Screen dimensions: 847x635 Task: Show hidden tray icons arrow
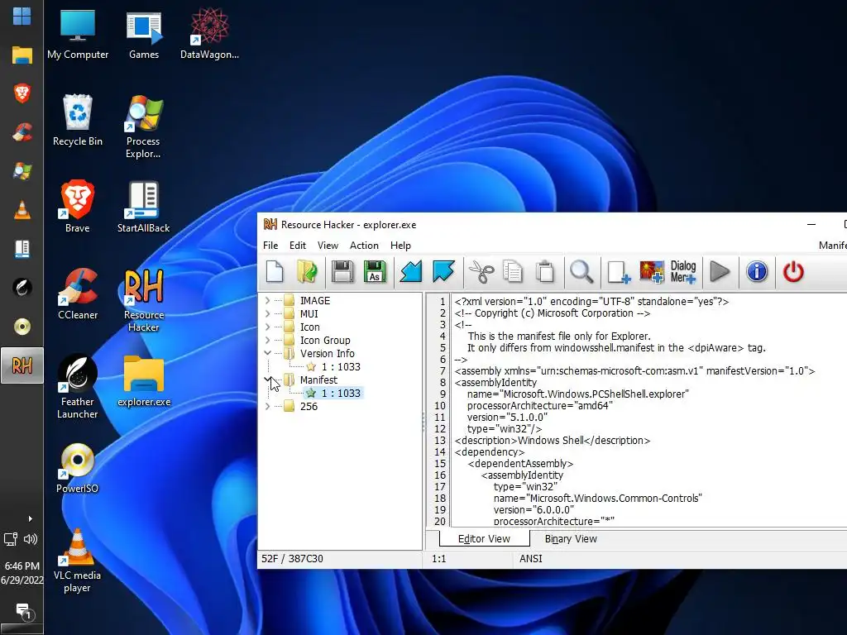click(31, 519)
